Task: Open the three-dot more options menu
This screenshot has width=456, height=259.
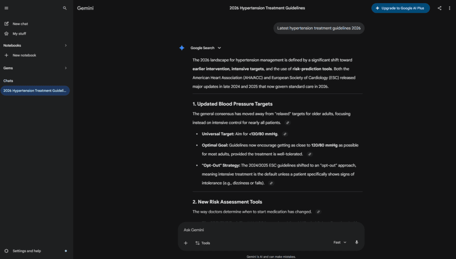Action: point(450,8)
